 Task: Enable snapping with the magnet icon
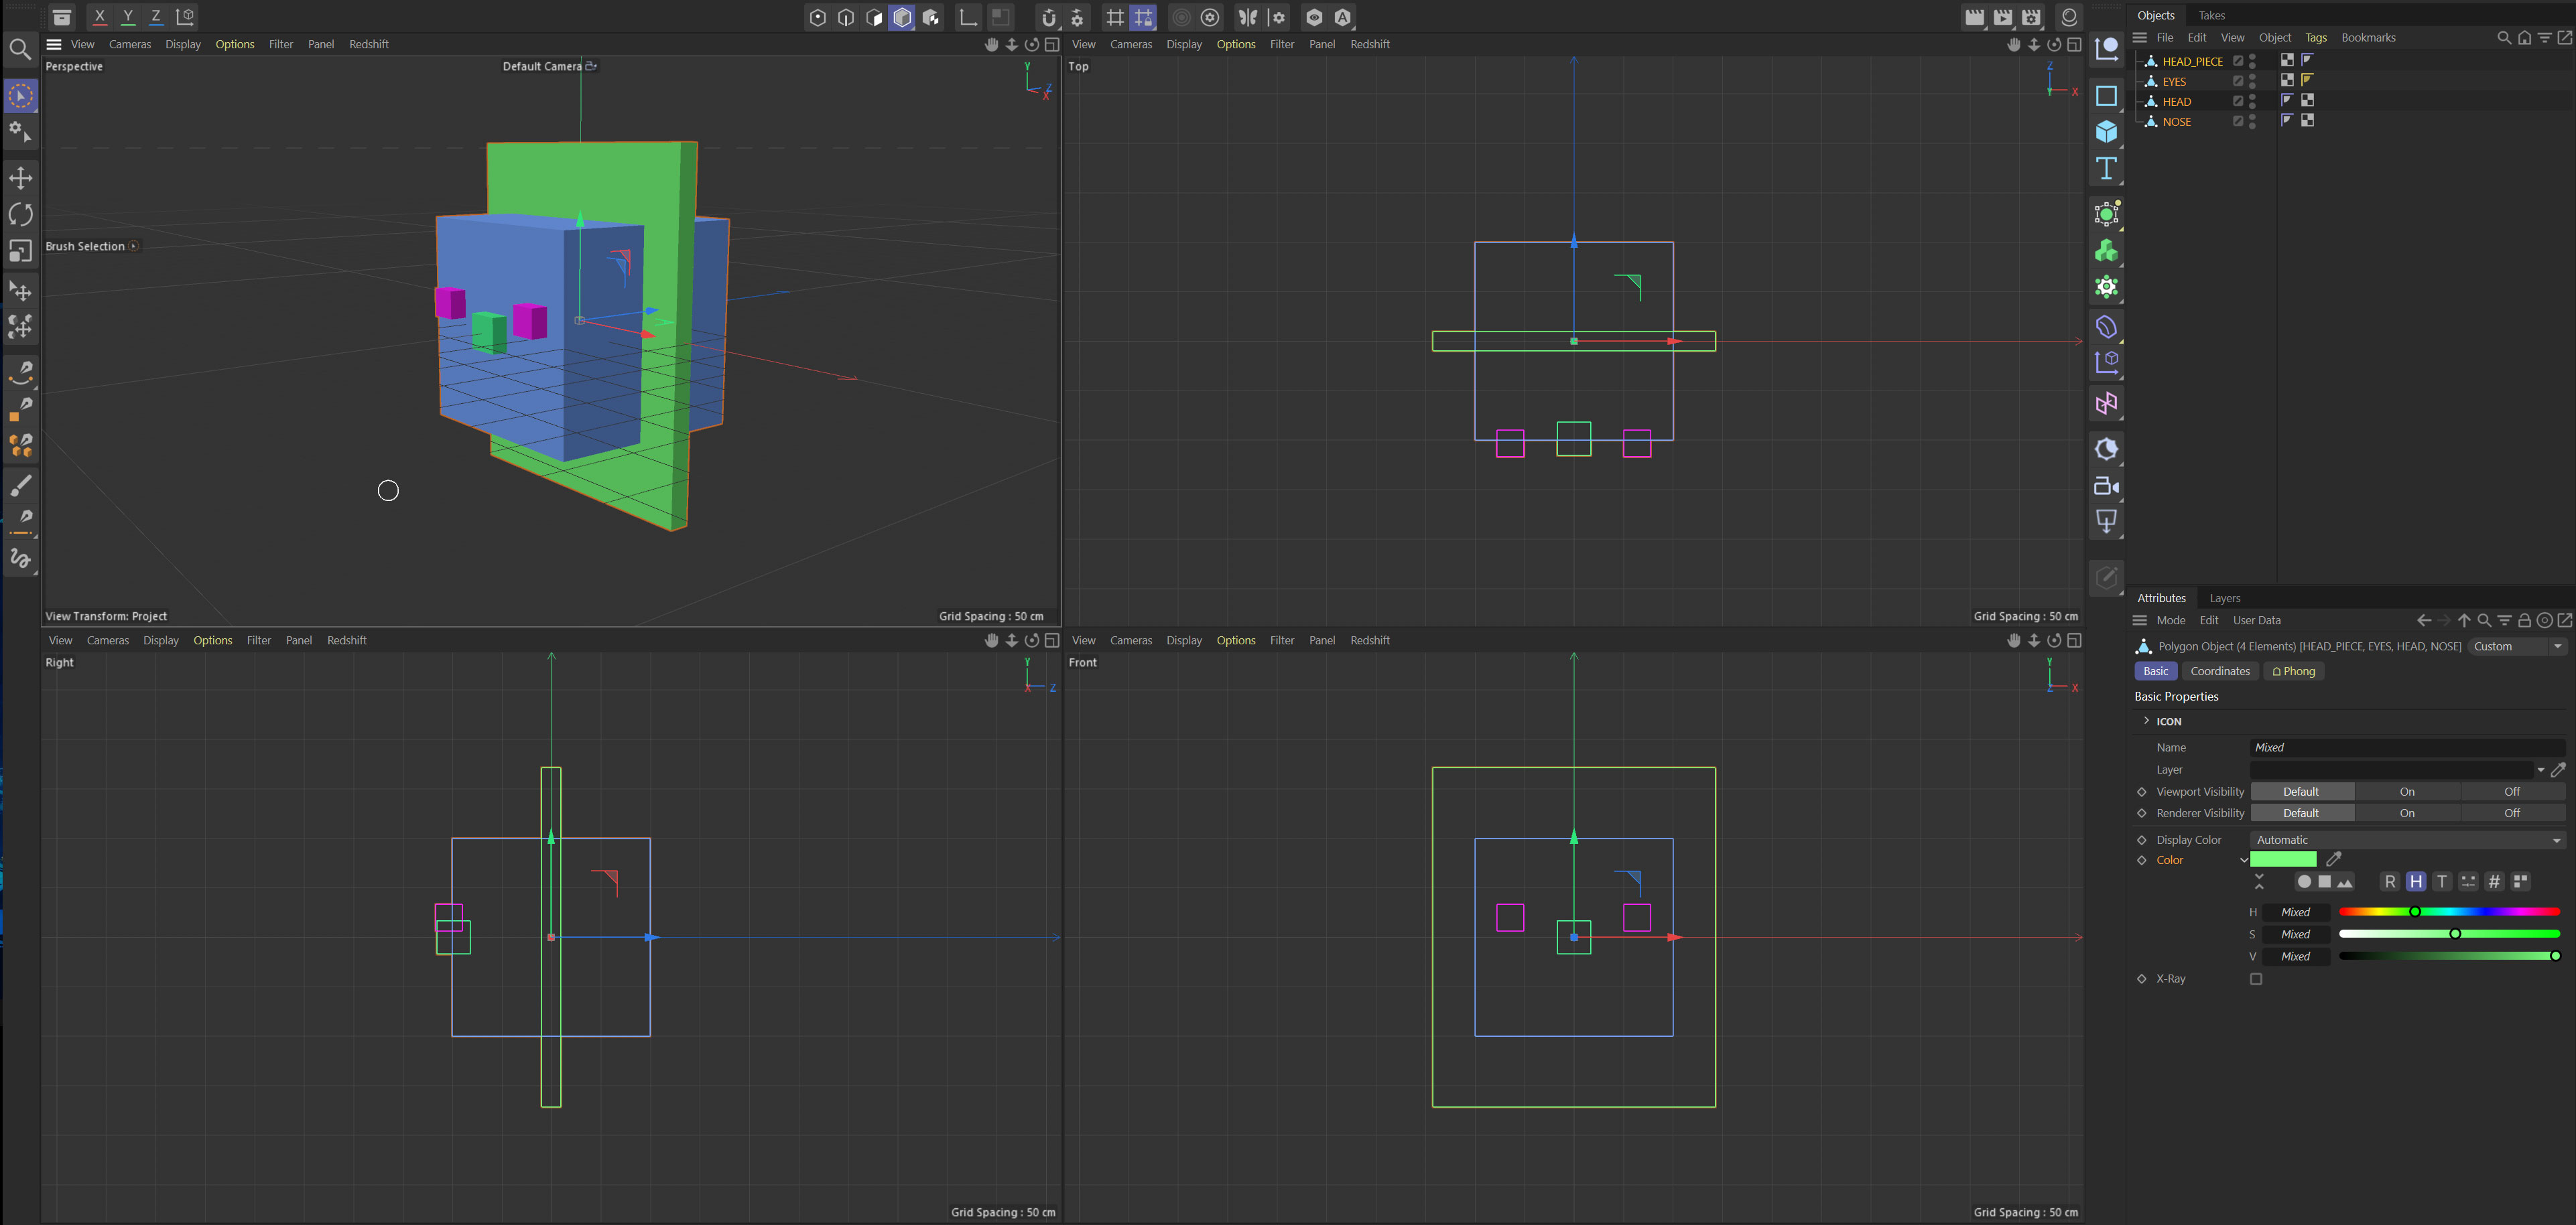[x=1048, y=17]
